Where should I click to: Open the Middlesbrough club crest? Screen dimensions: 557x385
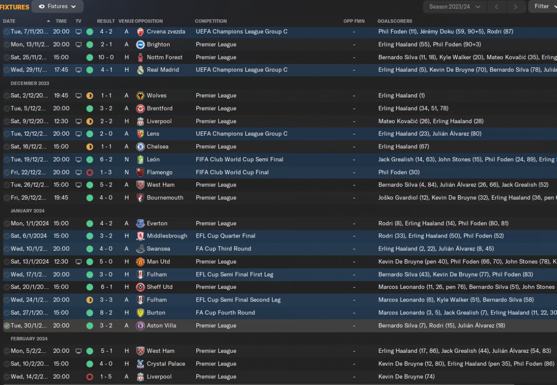point(140,236)
